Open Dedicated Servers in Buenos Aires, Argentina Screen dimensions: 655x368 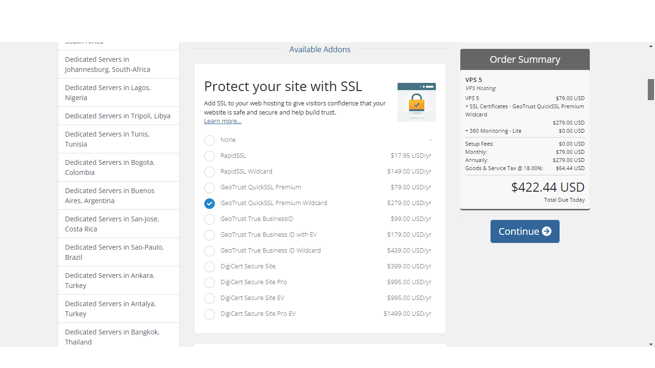click(x=118, y=195)
